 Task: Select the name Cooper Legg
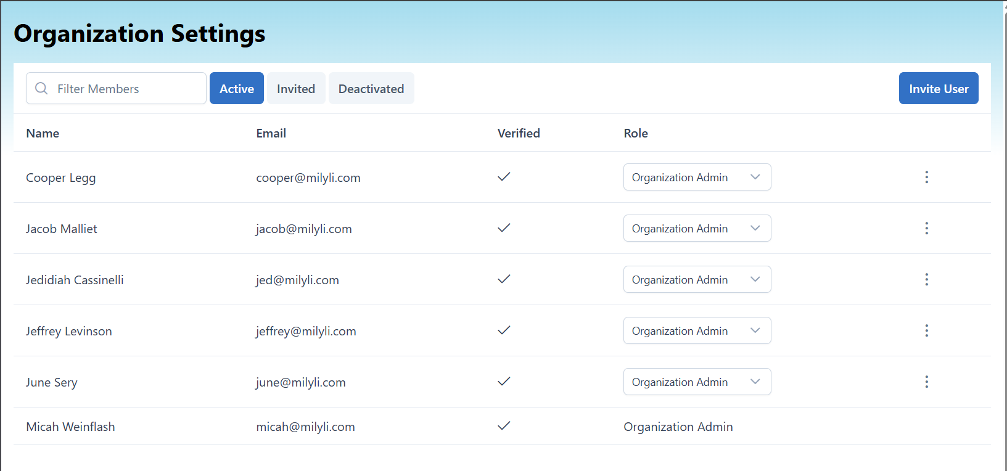click(60, 178)
